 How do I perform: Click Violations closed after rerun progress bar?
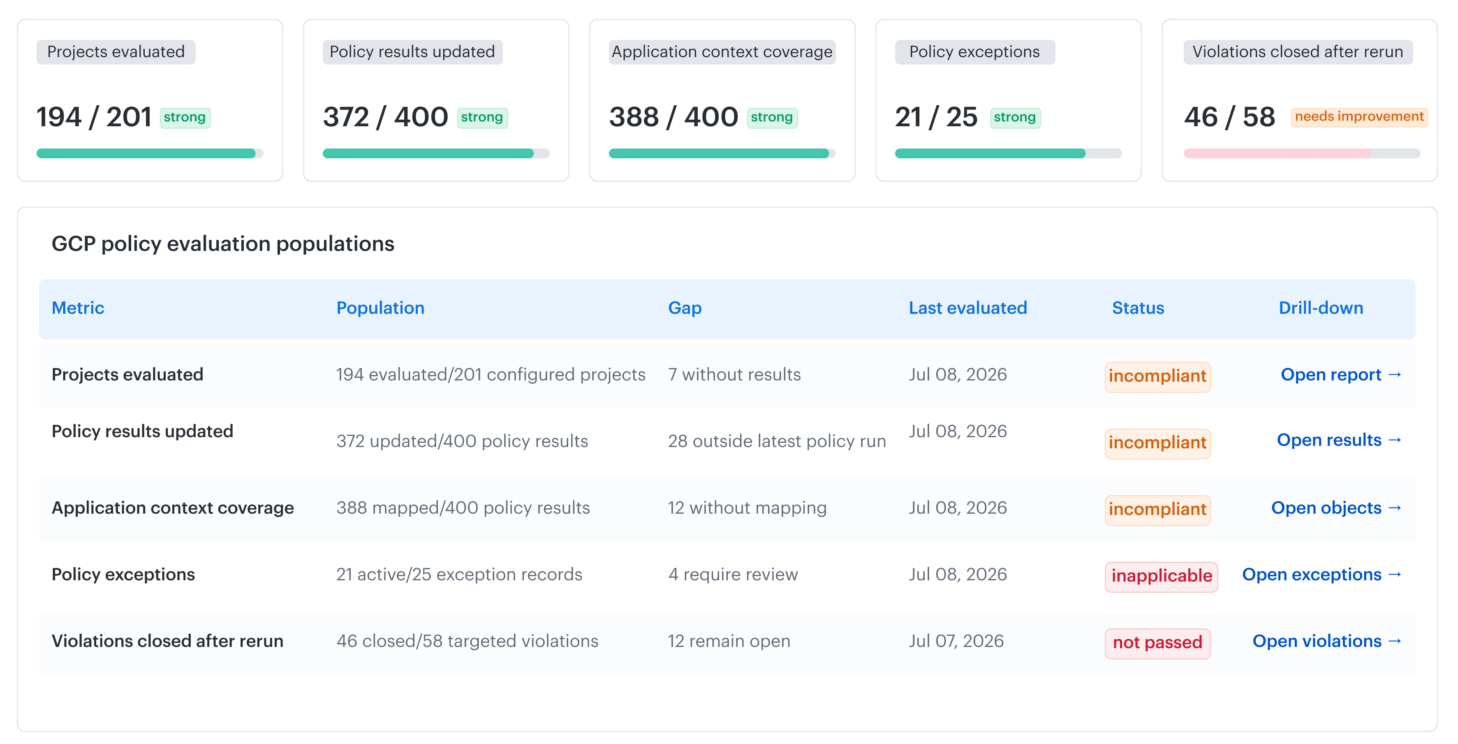tap(1302, 153)
